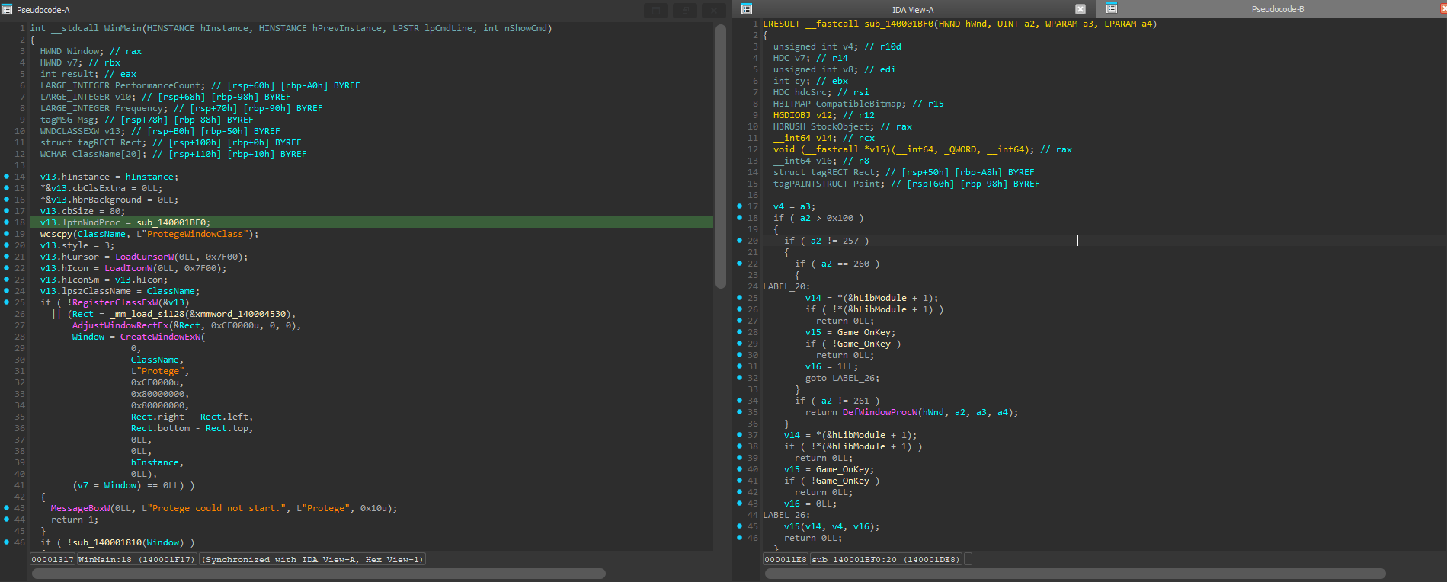Switch to the IDA View-A tab
Image resolution: width=1447 pixels, height=582 pixels.
[x=913, y=10]
